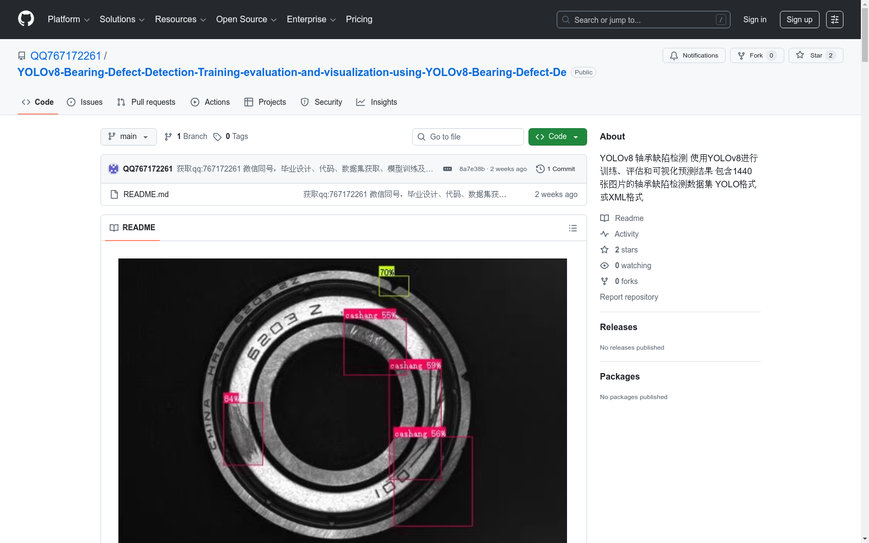
Task: Switch to the Insights tab
Action: click(377, 102)
